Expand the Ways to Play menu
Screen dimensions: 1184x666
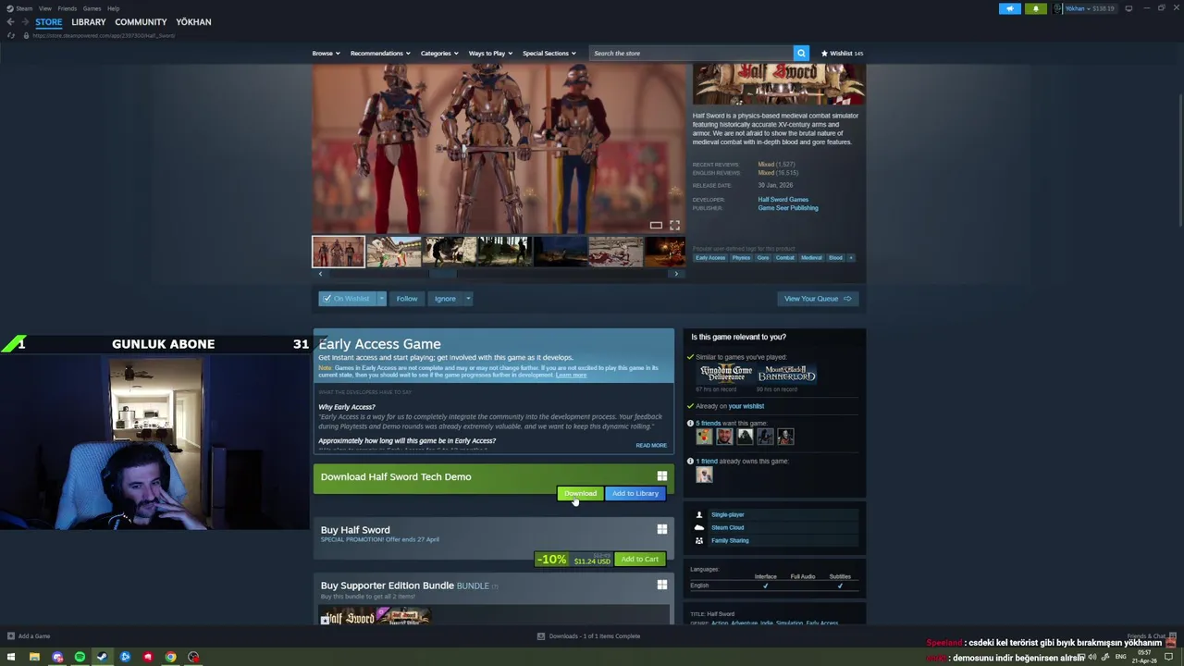tap(490, 53)
